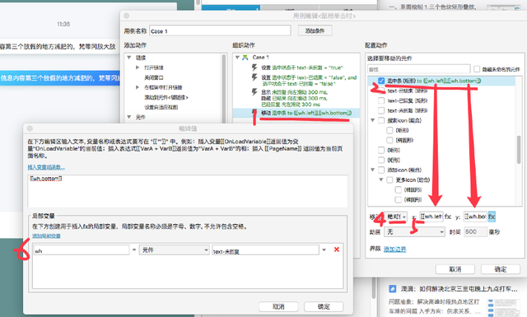Image resolution: width=527 pixels, height=317 pixels.
Task: Expand the 在框架中打开链接 tree node
Action: coord(138,87)
